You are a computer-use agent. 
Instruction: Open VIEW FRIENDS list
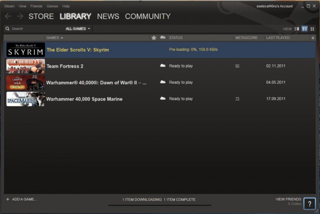(x=288, y=199)
